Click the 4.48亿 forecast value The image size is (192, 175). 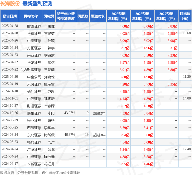pyautogui.click(x=124, y=91)
